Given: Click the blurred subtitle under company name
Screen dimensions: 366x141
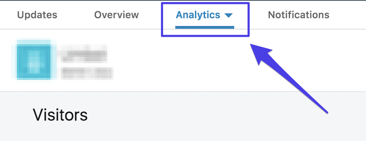Looking at the screenshot, I should 87,73.
